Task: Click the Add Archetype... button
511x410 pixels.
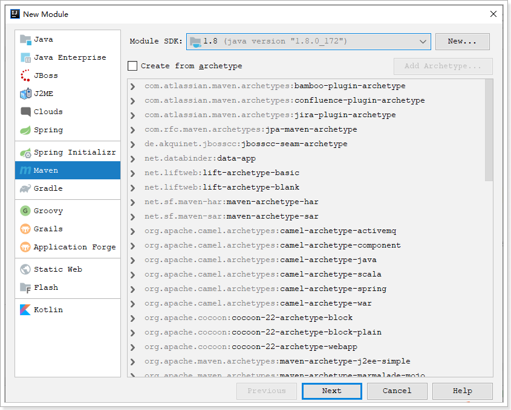Action: click(443, 66)
